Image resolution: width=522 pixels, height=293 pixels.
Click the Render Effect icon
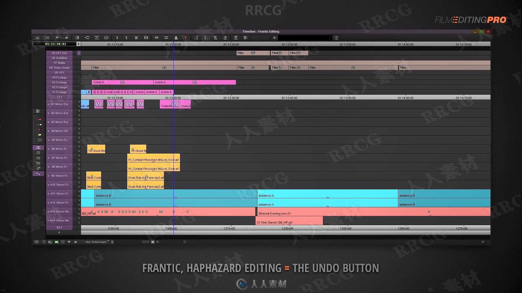pyautogui.click(x=97, y=38)
